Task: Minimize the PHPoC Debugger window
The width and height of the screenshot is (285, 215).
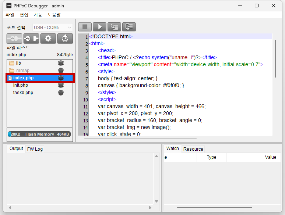Action: (240, 6)
